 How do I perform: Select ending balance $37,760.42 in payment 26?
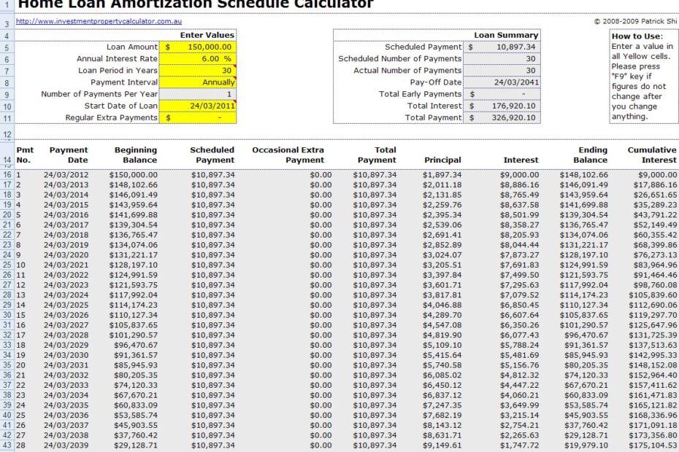(586, 425)
